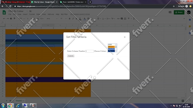This screenshot has height=108, width=193.
Task: Collapse the toolbar with the up arrow
Action: (x=184, y=19)
